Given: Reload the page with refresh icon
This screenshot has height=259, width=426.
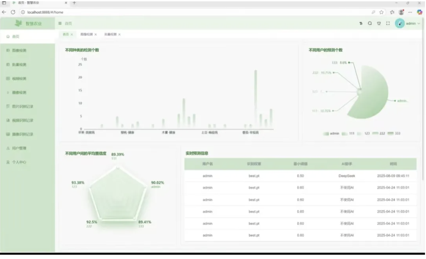Looking at the screenshot, I should click(x=13, y=12).
